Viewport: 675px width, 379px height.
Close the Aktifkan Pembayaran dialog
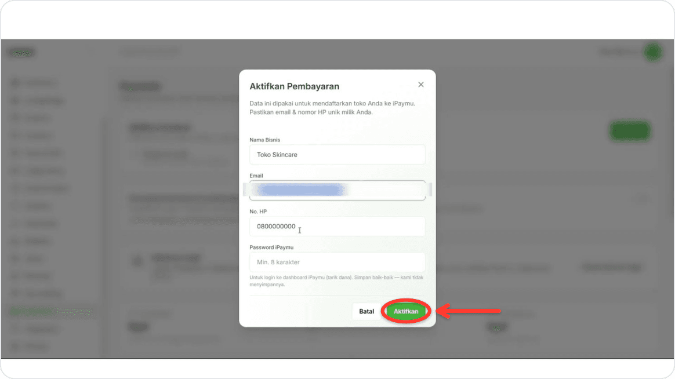(x=420, y=85)
